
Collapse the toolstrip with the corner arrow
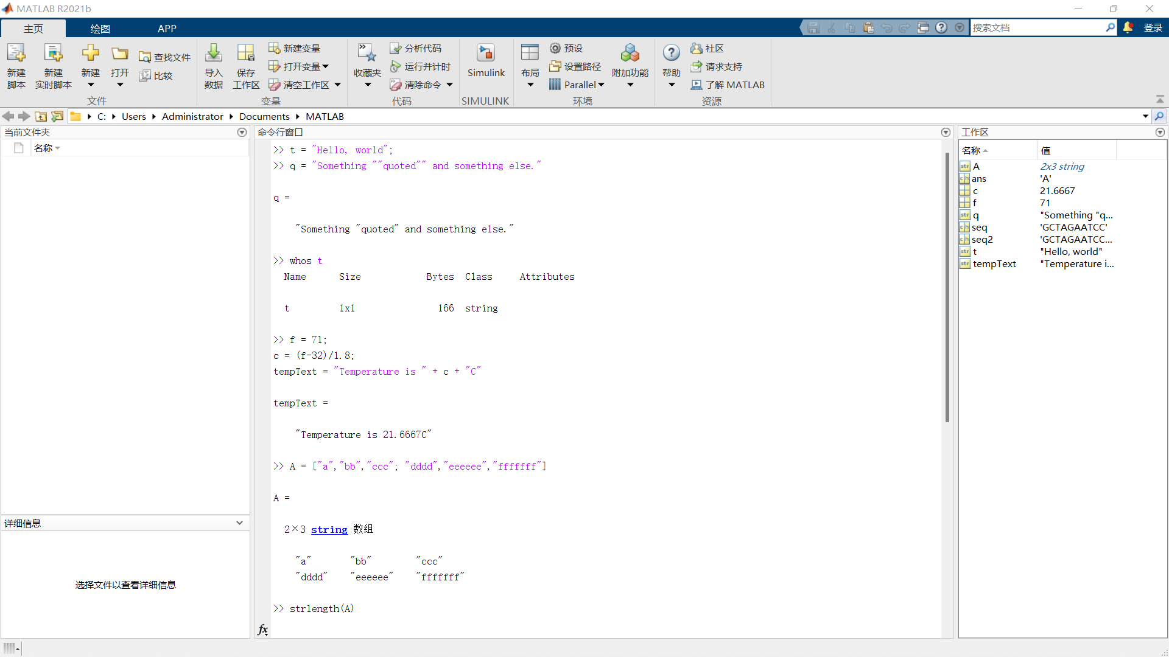pyautogui.click(x=1160, y=99)
